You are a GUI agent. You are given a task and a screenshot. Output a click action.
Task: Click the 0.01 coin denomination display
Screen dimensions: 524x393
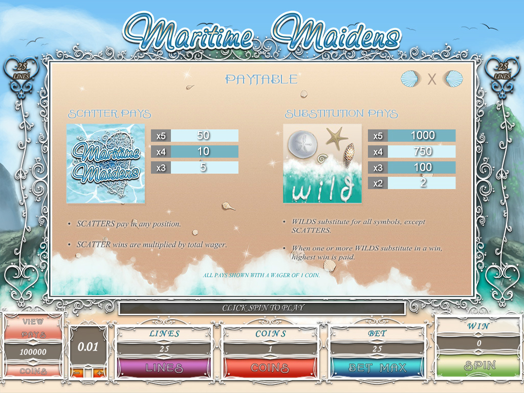(x=88, y=346)
